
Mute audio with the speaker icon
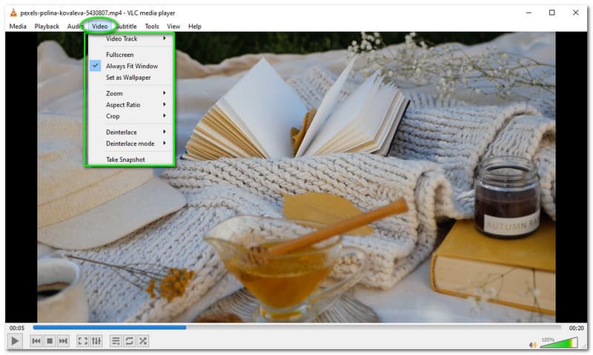click(532, 344)
